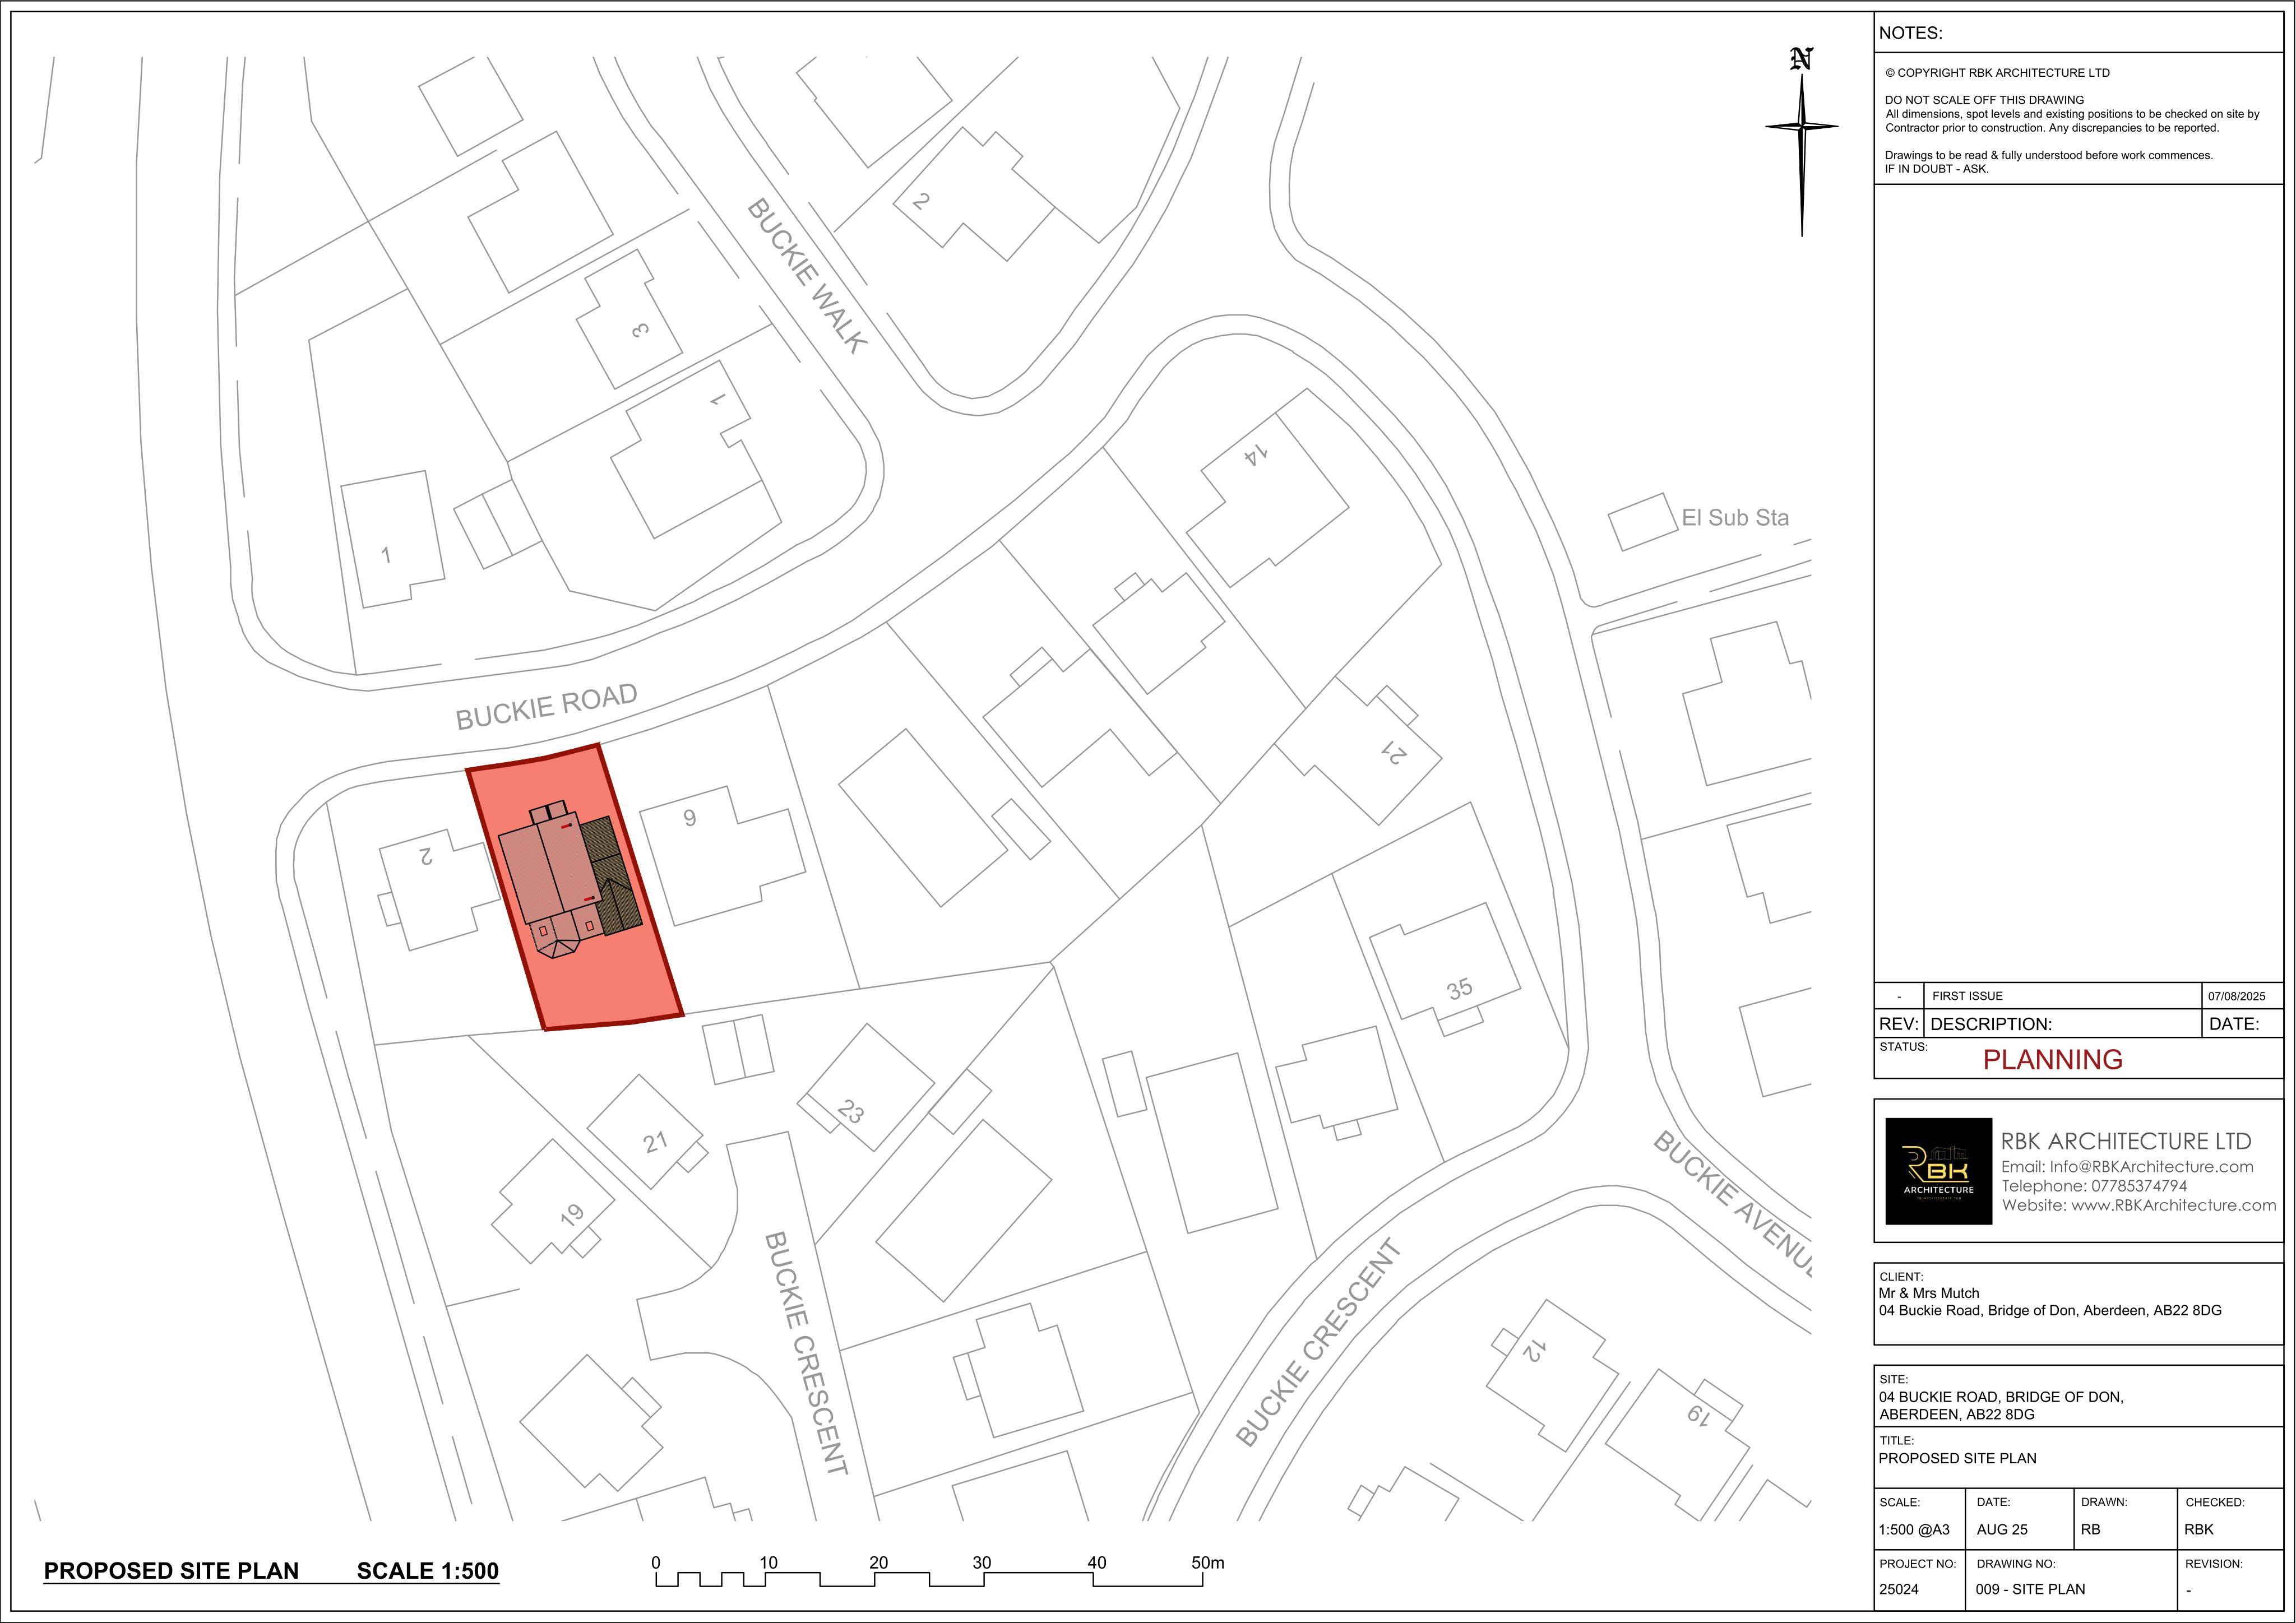Click 'DO NOT SCALE OFF THIS DRAWING'
The height and width of the screenshot is (1623, 2296).
[1984, 100]
